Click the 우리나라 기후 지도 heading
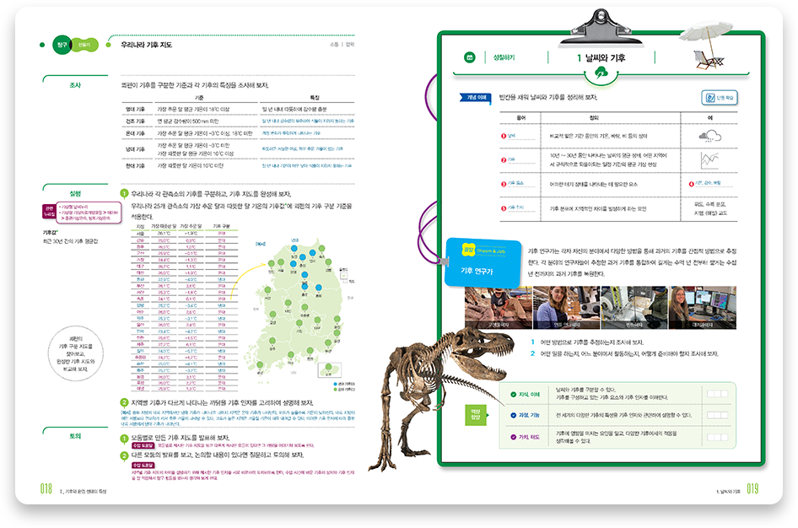This screenshot has height=528, width=798. point(146,45)
